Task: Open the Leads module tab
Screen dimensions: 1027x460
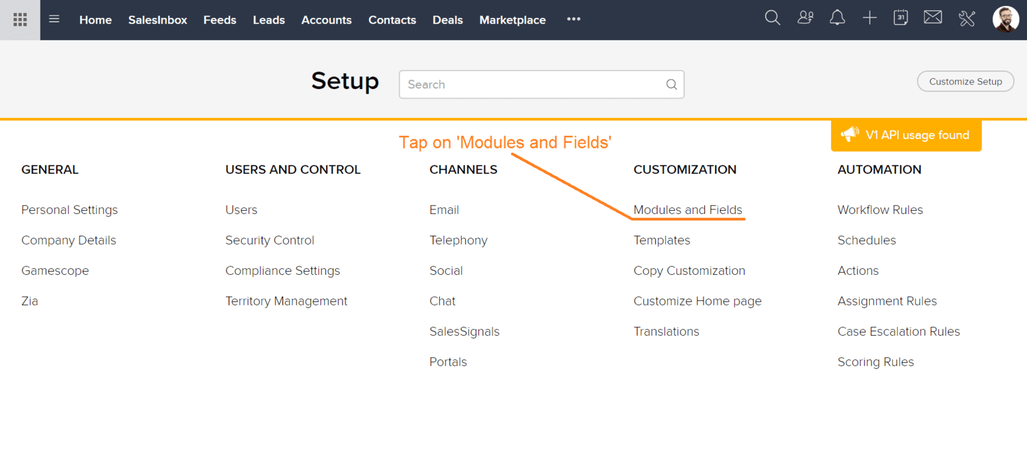Action: click(269, 20)
